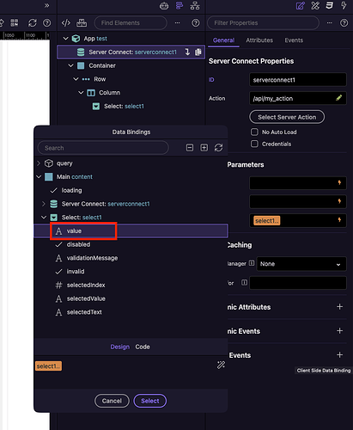Switch to the Events tab
The width and height of the screenshot is (353, 430).
coord(294,40)
